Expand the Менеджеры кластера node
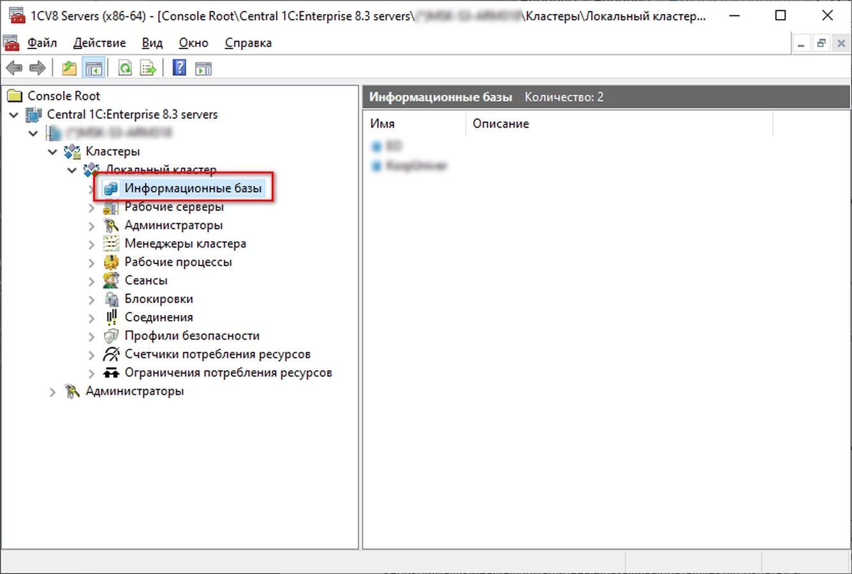This screenshot has height=574, width=852. pos(91,245)
